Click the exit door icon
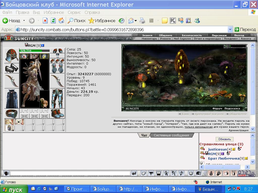 click(x=234, y=173)
